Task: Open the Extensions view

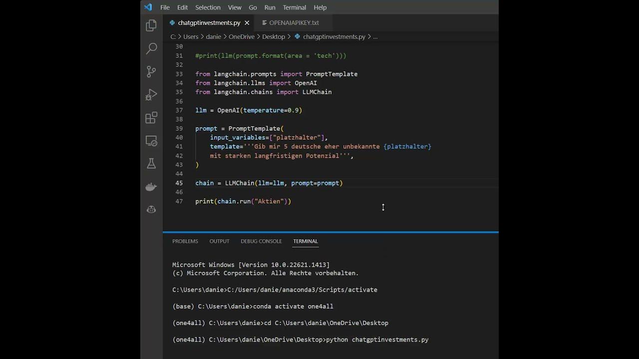Action: tap(151, 118)
